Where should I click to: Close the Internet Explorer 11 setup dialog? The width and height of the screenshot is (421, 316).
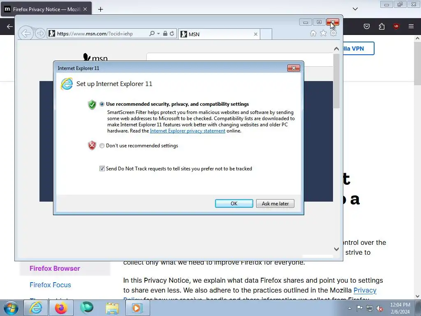[x=294, y=68]
